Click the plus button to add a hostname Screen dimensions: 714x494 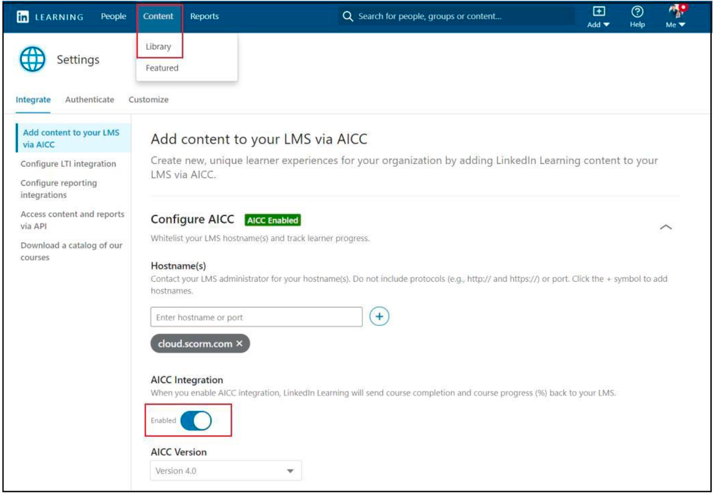pos(380,316)
